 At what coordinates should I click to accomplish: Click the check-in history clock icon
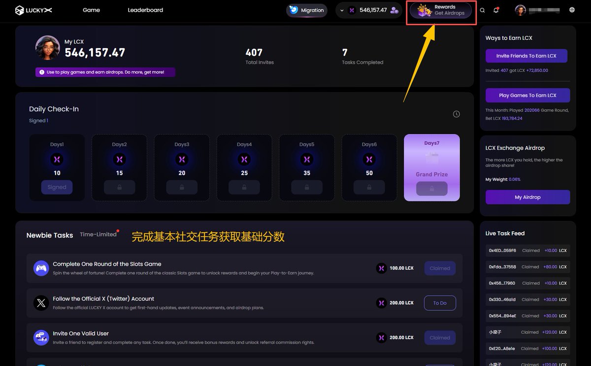[457, 114]
